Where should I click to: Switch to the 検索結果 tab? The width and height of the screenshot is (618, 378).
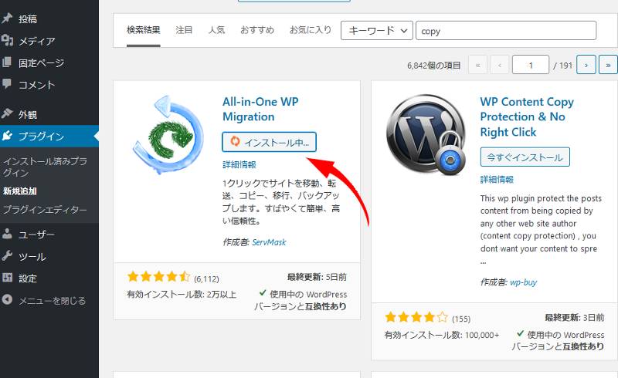pyautogui.click(x=144, y=30)
